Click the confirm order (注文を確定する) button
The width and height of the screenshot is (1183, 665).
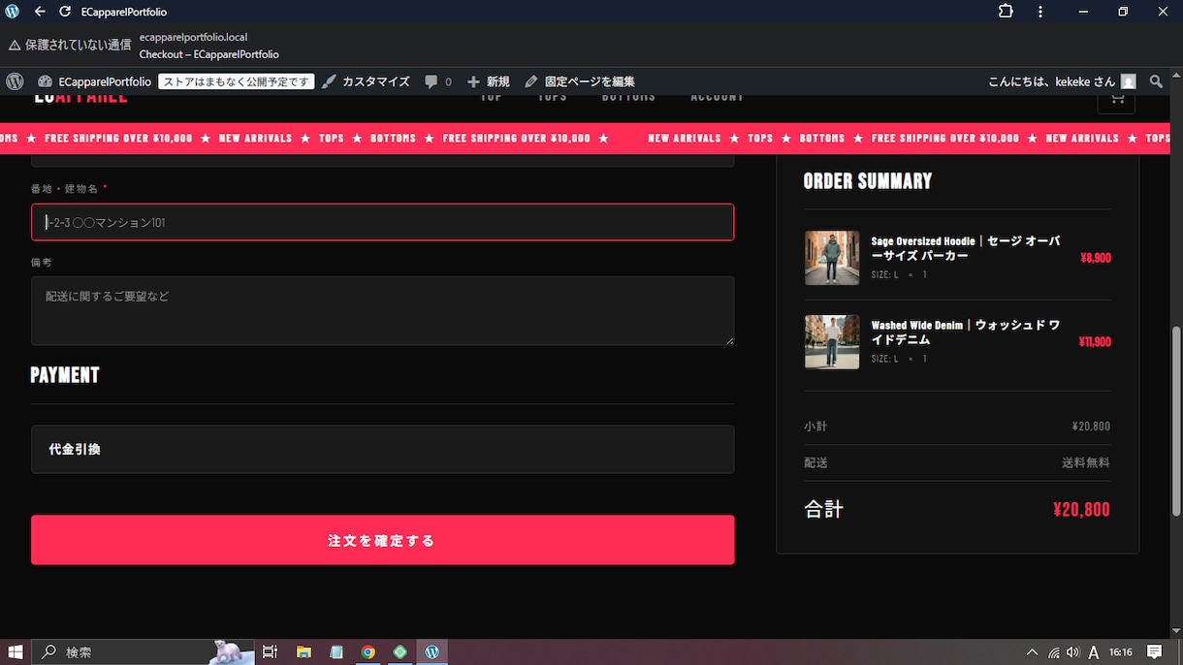(382, 540)
